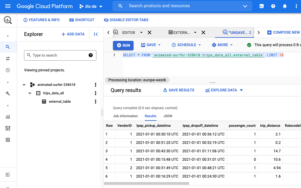Image resolution: width=301 pixels, height=188 pixels.
Task: Open the Explore Data dropdown
Action: [224, 90]
